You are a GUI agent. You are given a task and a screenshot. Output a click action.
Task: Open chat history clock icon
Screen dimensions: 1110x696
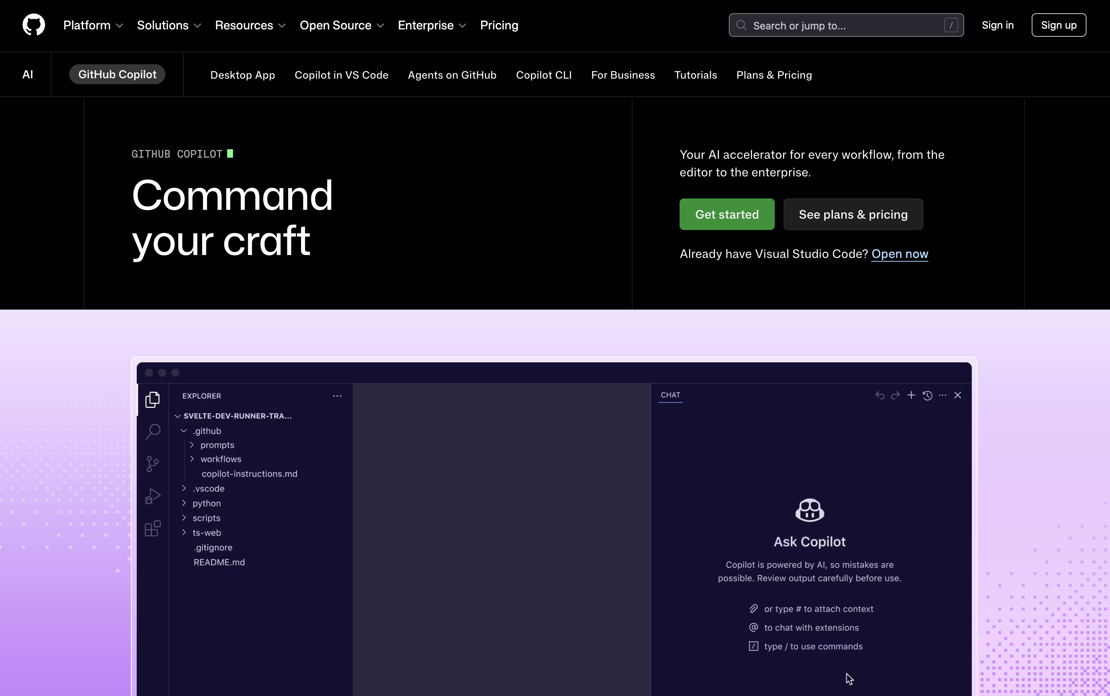[x=927, y=395]
